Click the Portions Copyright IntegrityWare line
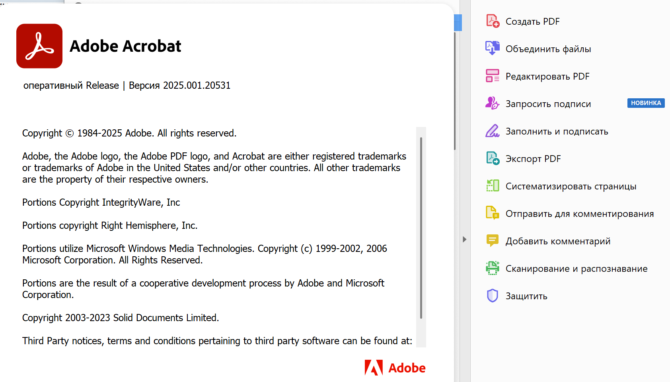The width and height of the screenshot is (670, 382). (x=101, y=203)
